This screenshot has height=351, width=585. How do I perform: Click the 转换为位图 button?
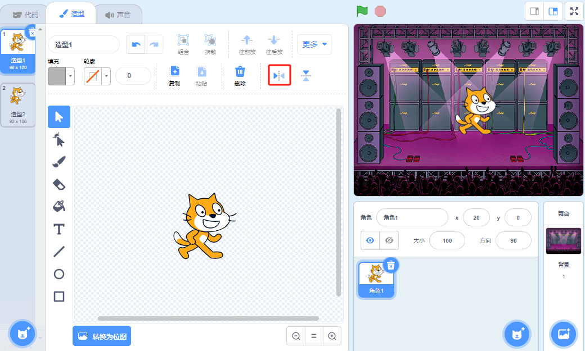point(102,336)
